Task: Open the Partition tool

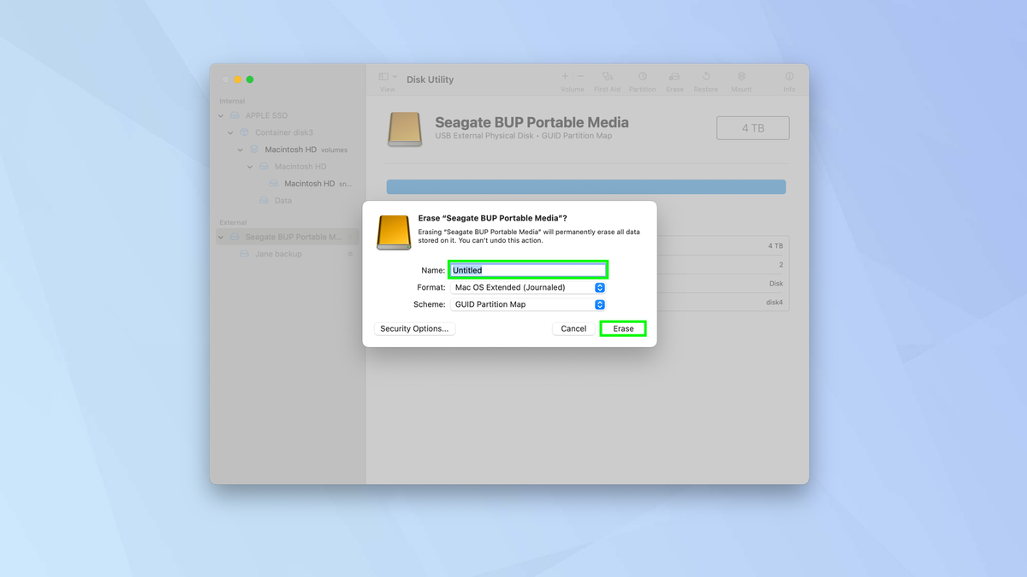Action: [x=642, y=79]
